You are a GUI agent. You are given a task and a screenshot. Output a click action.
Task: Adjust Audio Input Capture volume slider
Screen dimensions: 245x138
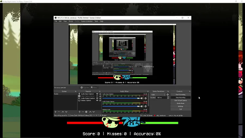pyautogui.click(x=121, y=98)
